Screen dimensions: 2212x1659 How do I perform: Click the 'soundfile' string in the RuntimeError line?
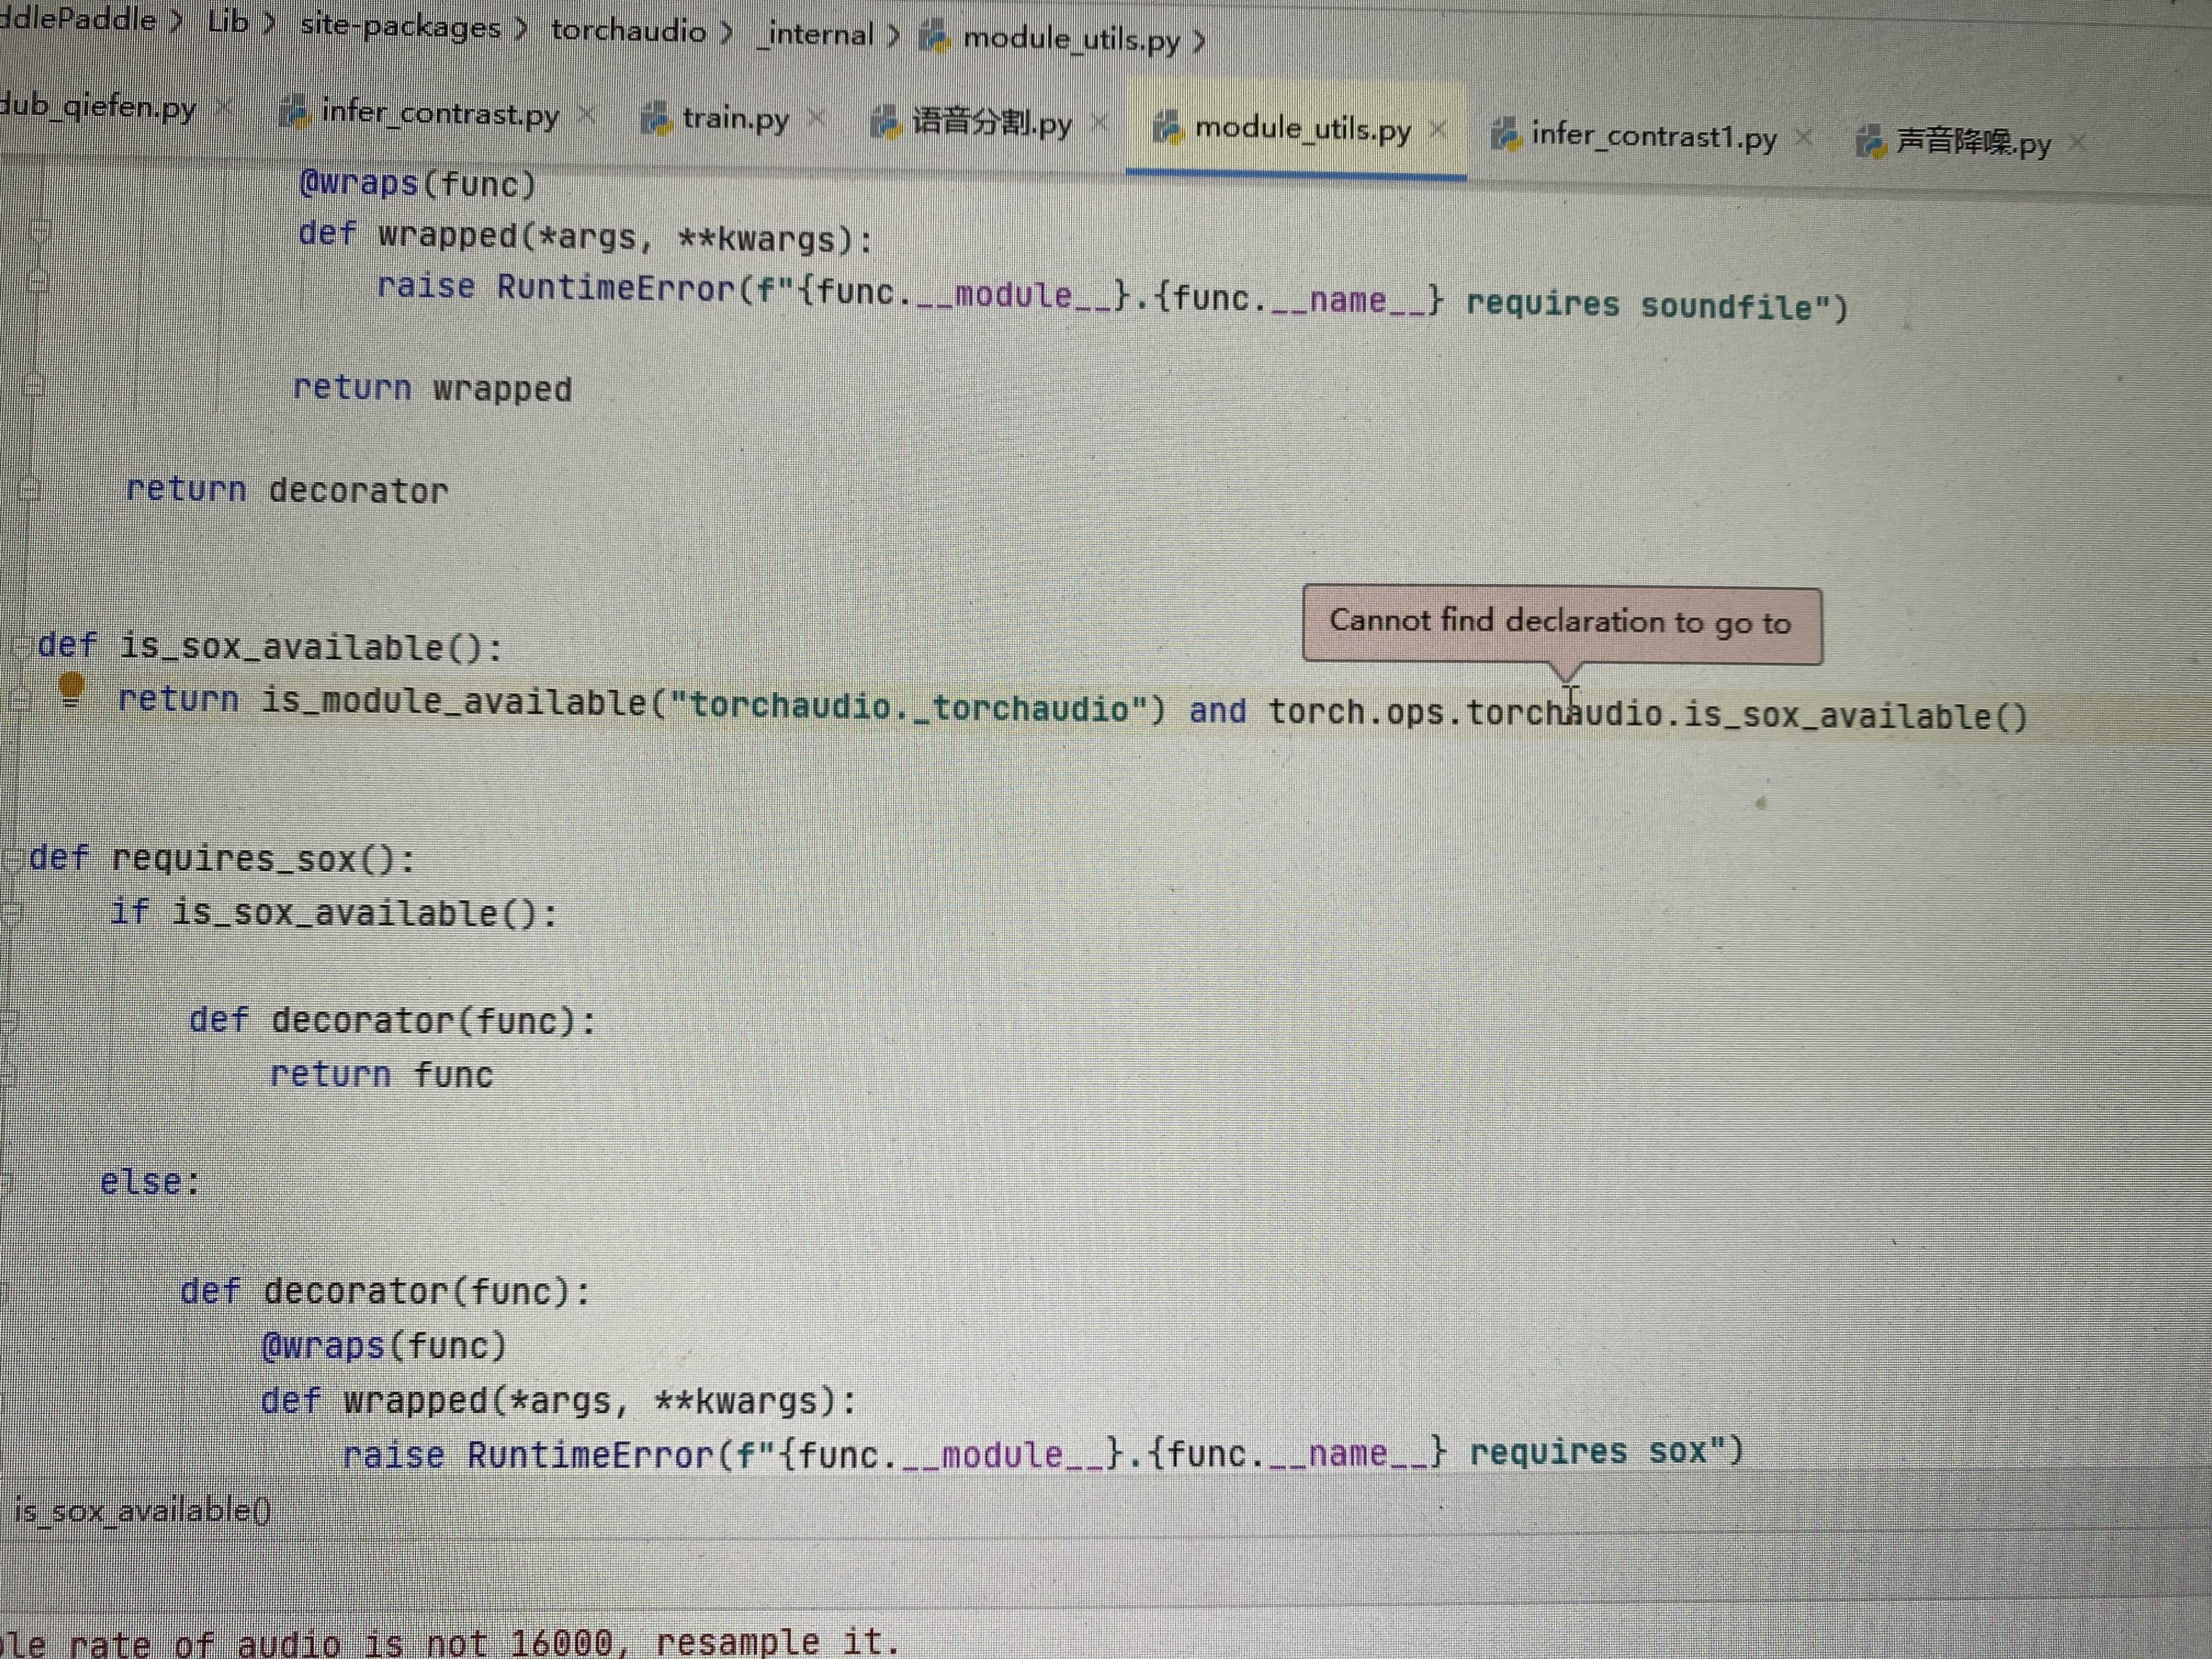coord(1727,306)
